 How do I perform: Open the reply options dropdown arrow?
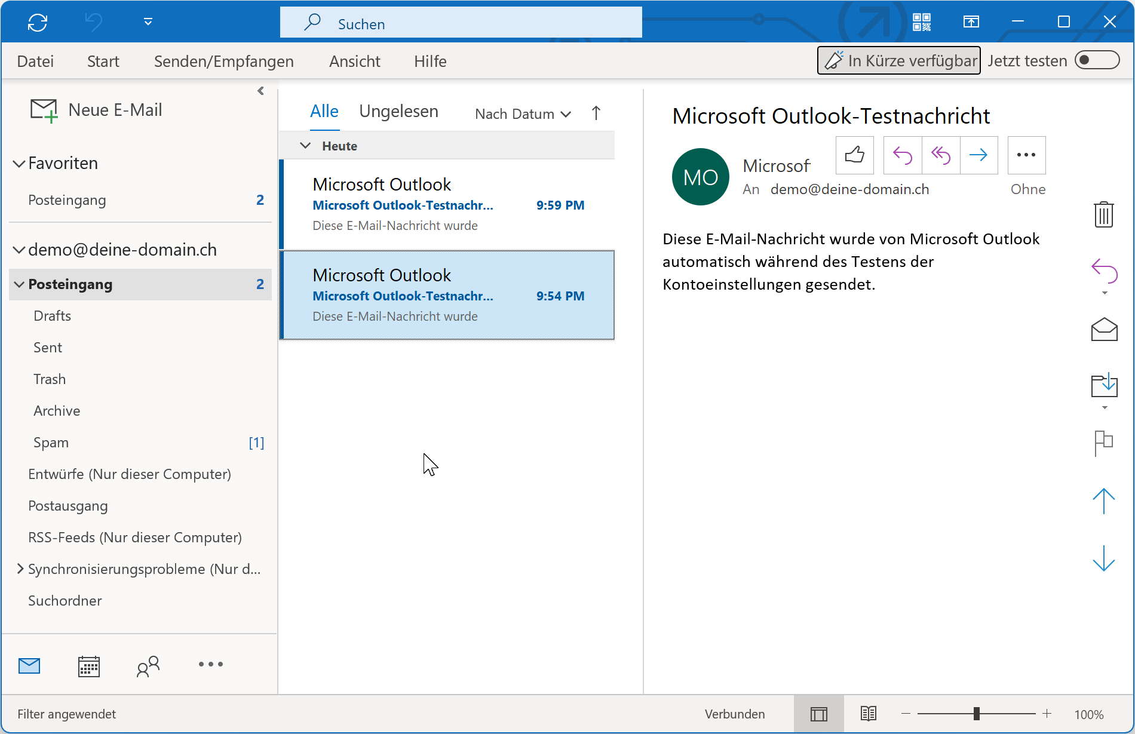tap(1105, 293)
